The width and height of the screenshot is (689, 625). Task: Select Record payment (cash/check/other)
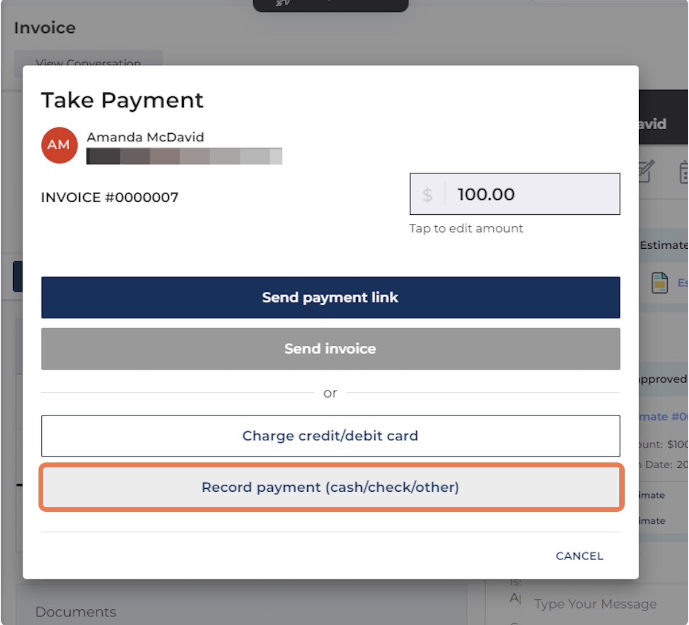pyautogui.click(x=330, y=487)
